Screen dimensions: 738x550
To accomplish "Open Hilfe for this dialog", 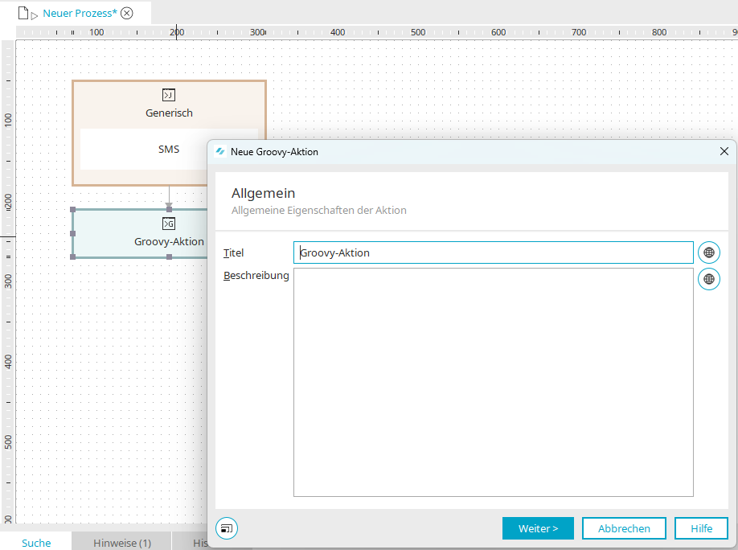I will [701, 528].
